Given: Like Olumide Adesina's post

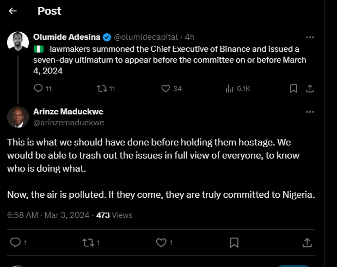Looking at the screenshot, I should pos(167,88).
